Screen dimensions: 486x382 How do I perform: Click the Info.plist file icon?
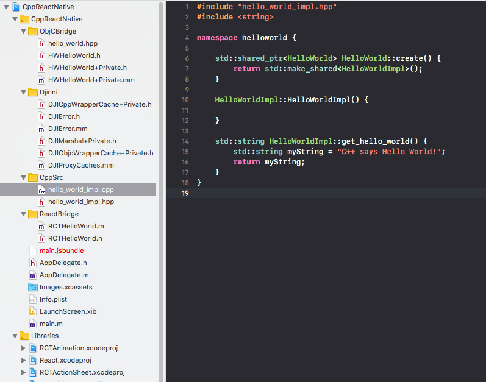pyautogui.click(x=33, y=300)
